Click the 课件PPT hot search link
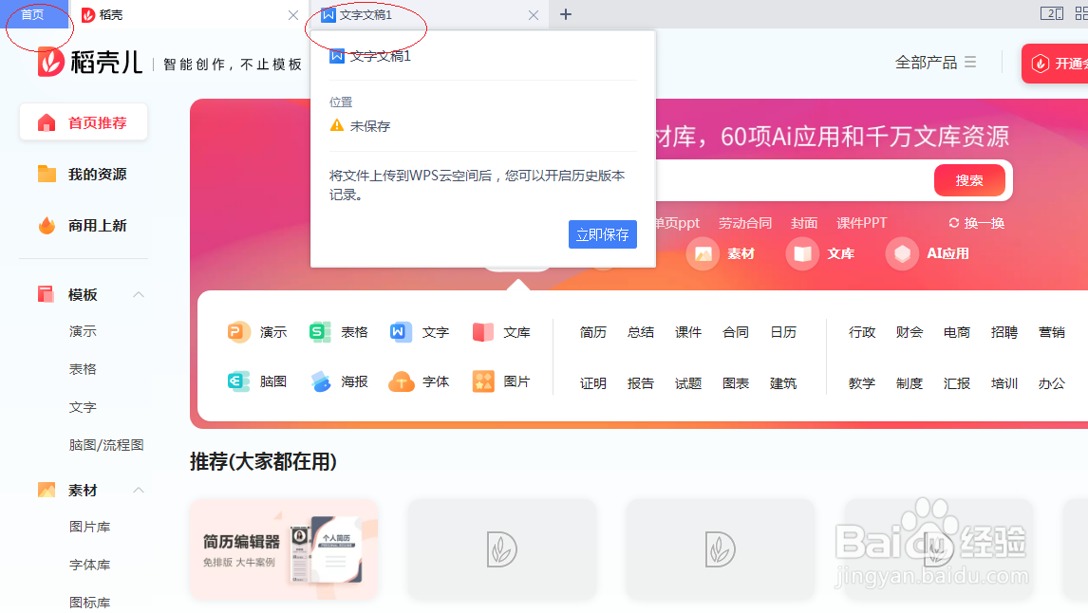1088x613 pixels. (862, 223)
